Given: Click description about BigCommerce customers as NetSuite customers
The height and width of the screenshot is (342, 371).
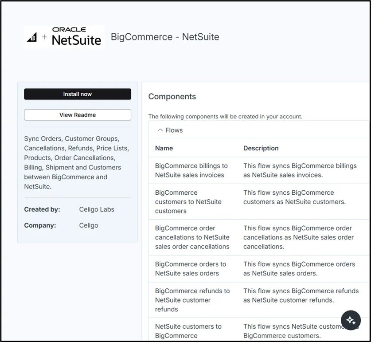Looking at the screenshot, I should 294,197.
